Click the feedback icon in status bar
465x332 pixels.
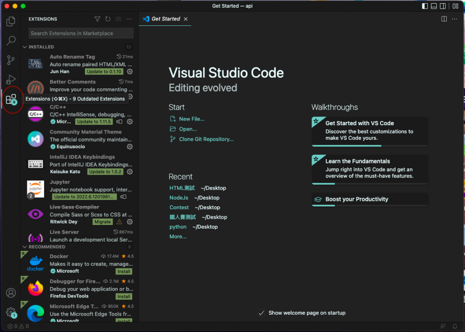coord(443,327)
